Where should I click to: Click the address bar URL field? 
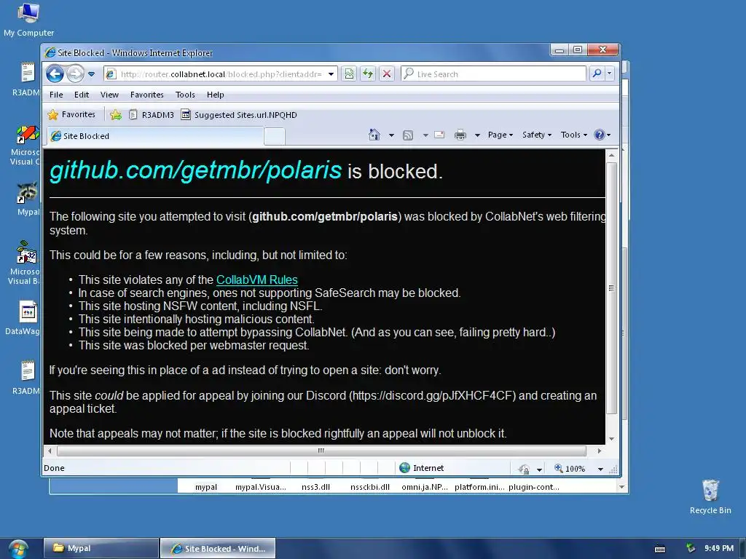pos(221,74)
